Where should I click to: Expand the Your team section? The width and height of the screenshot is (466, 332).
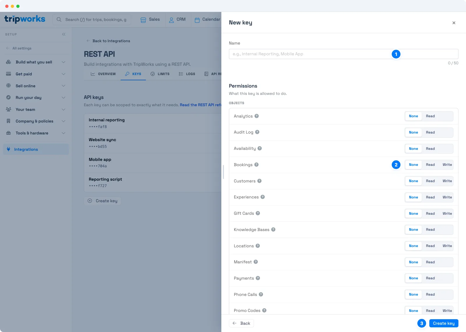click(36, 109)
